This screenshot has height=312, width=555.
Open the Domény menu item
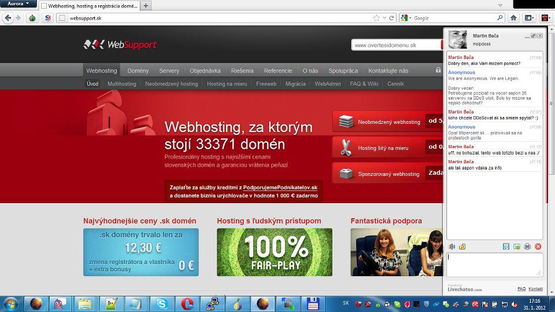coord(138,71)
